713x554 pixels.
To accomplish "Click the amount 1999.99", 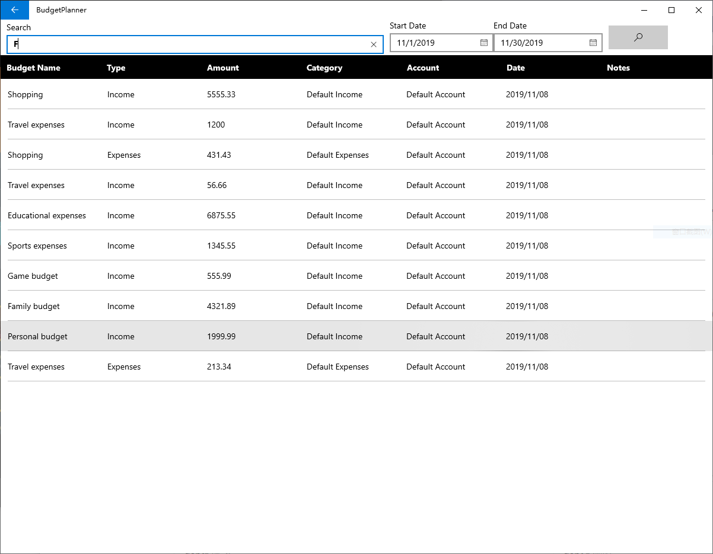I will click(221, 336).
